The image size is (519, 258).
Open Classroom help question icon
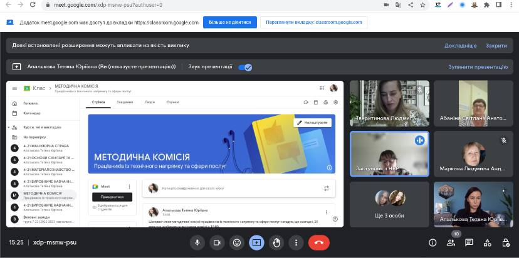pos(335,219)
